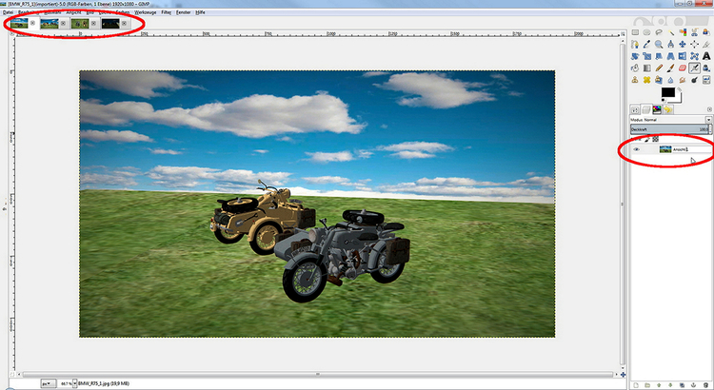Switch to the second image tab thumbnail

point(50,23)
